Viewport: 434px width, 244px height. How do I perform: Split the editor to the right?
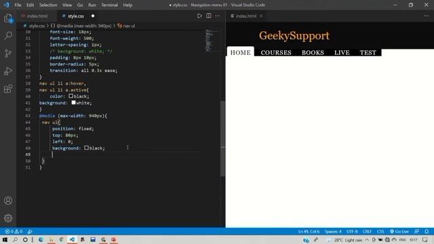[x=209, y=16]
